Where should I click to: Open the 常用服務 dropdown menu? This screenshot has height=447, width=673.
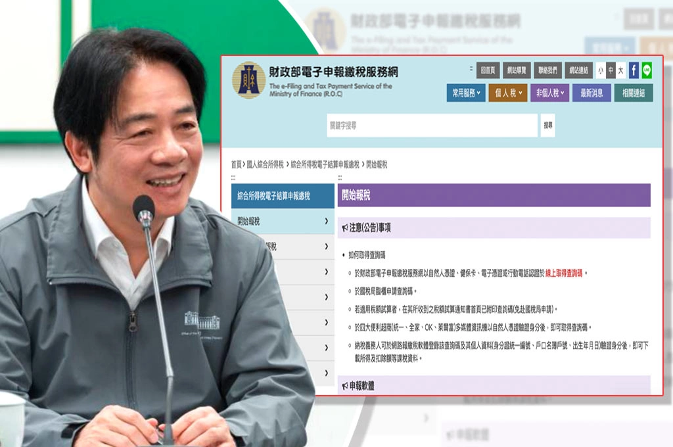pyautogui.click(x=465, y=93)
